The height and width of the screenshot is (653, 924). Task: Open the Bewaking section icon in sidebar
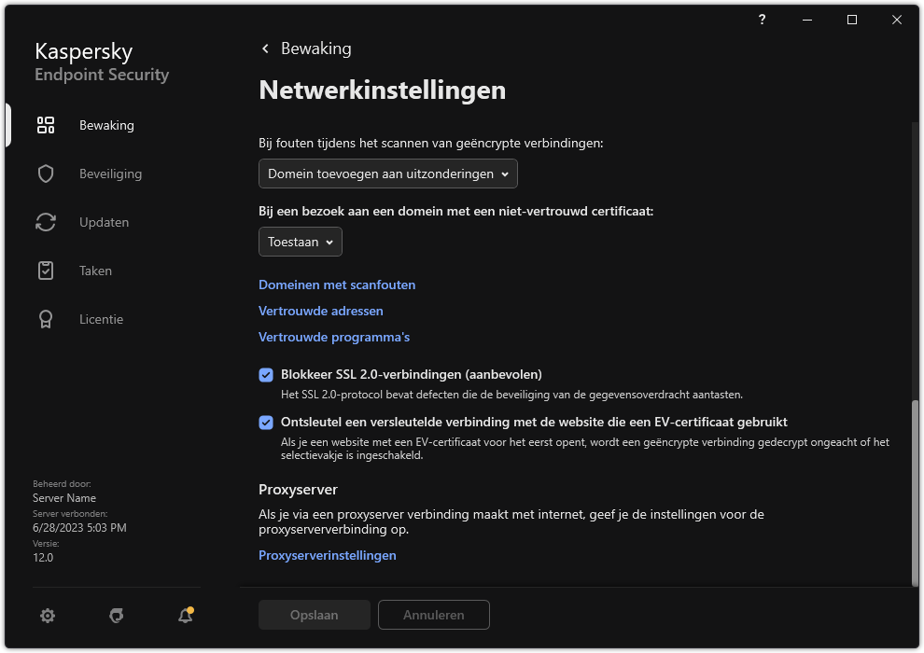(46, 125)
